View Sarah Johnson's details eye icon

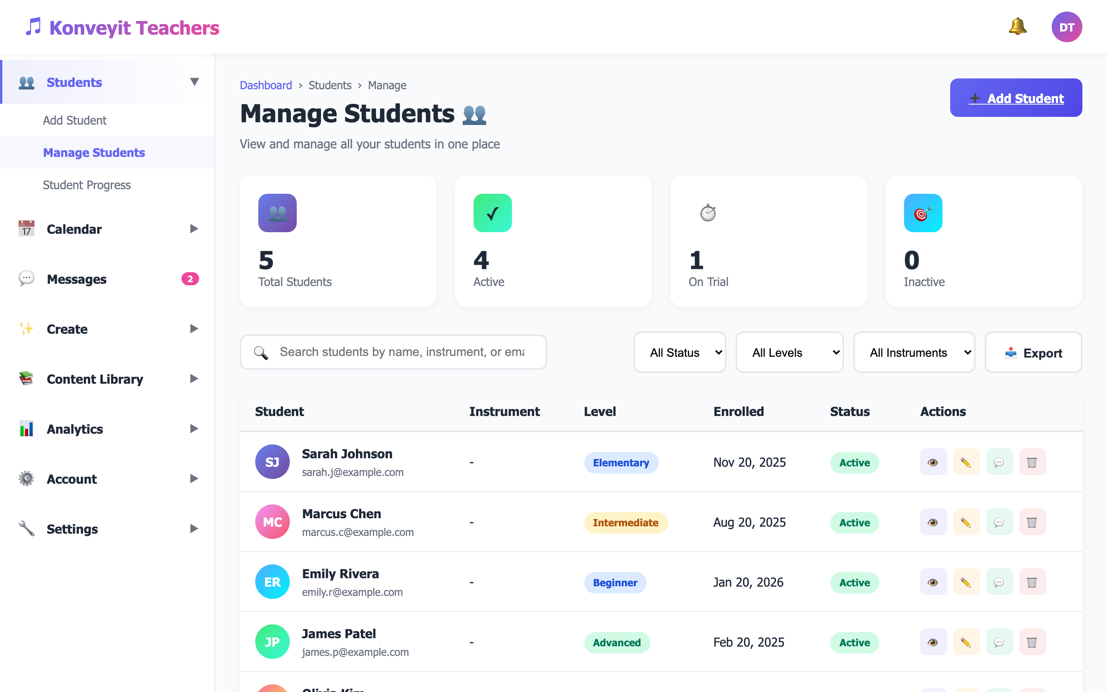pos(933,462)
